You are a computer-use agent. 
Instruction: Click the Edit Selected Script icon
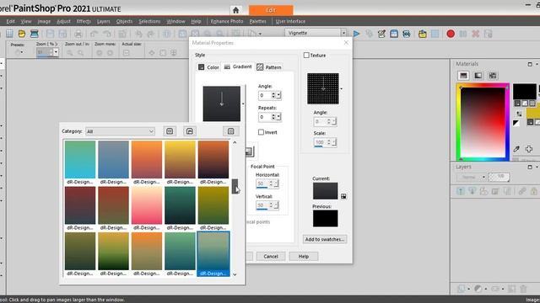click(381, 34)
